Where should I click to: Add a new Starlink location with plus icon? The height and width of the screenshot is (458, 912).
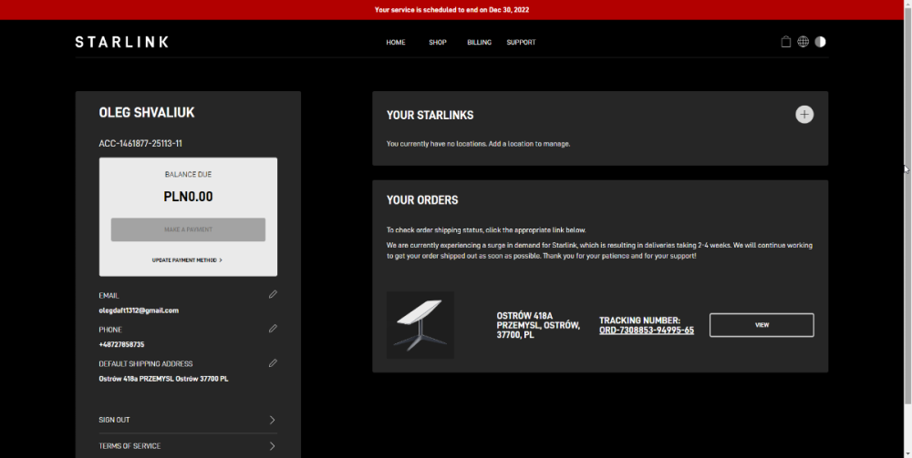click(x=803, y=115)
